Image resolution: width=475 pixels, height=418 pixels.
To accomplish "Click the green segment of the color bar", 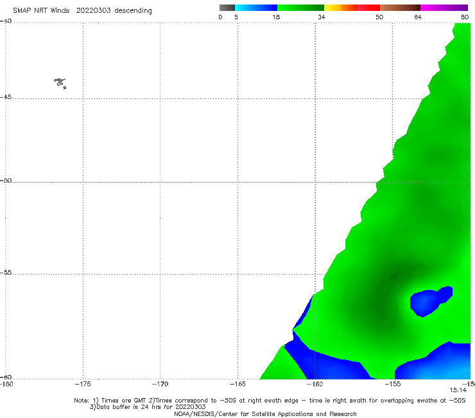I will (300, 8).
